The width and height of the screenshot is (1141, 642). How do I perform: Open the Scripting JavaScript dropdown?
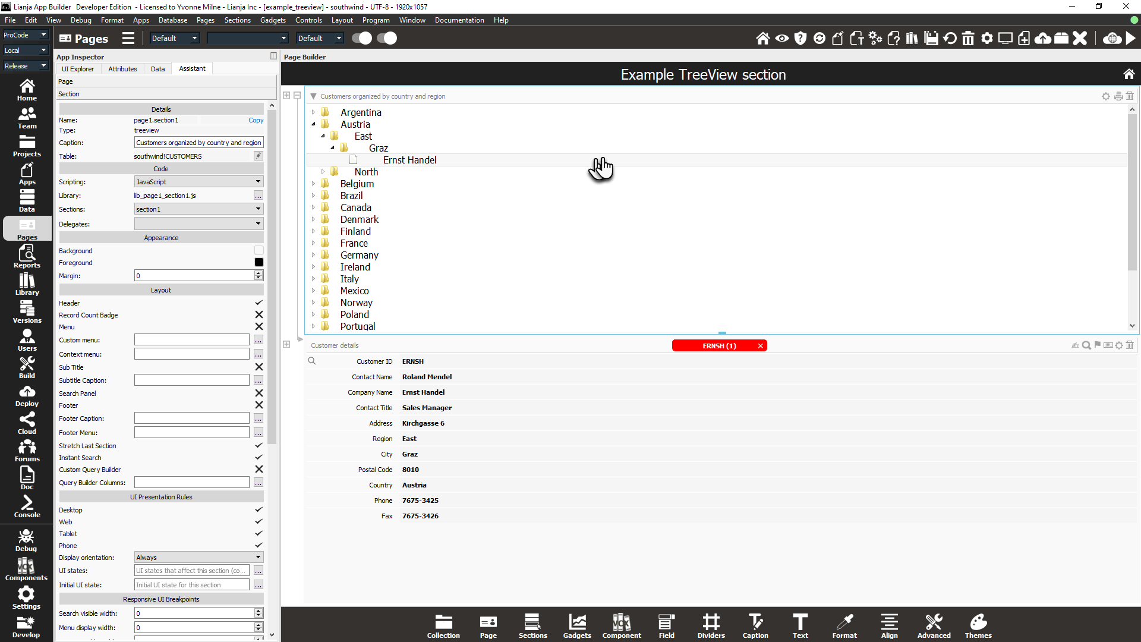click(198, 182)
